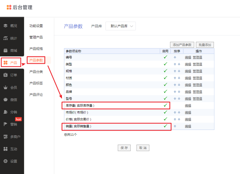Disable the 销量 parameter checkmark
Viewport: 240px width, 174px height.
point(165,126)
